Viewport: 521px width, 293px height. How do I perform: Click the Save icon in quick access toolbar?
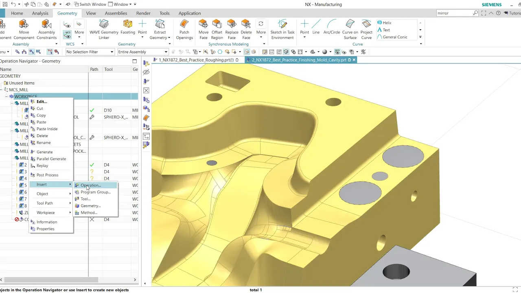click(x=5, y=4)
